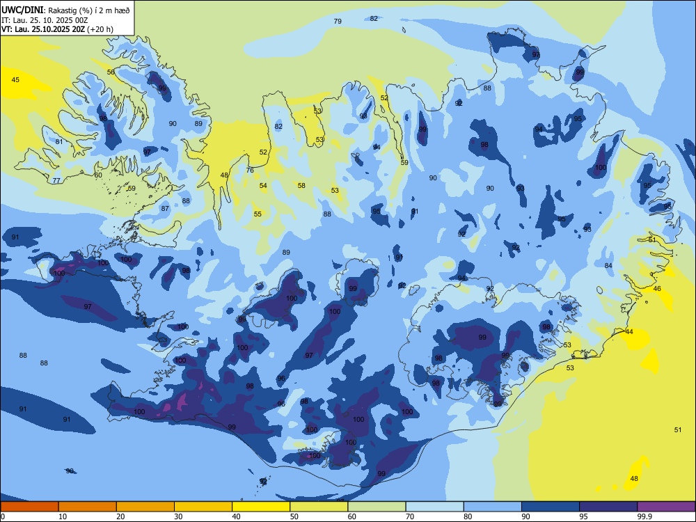Select the 30–40 golden-yellow legend swatch

pos(203,507)
